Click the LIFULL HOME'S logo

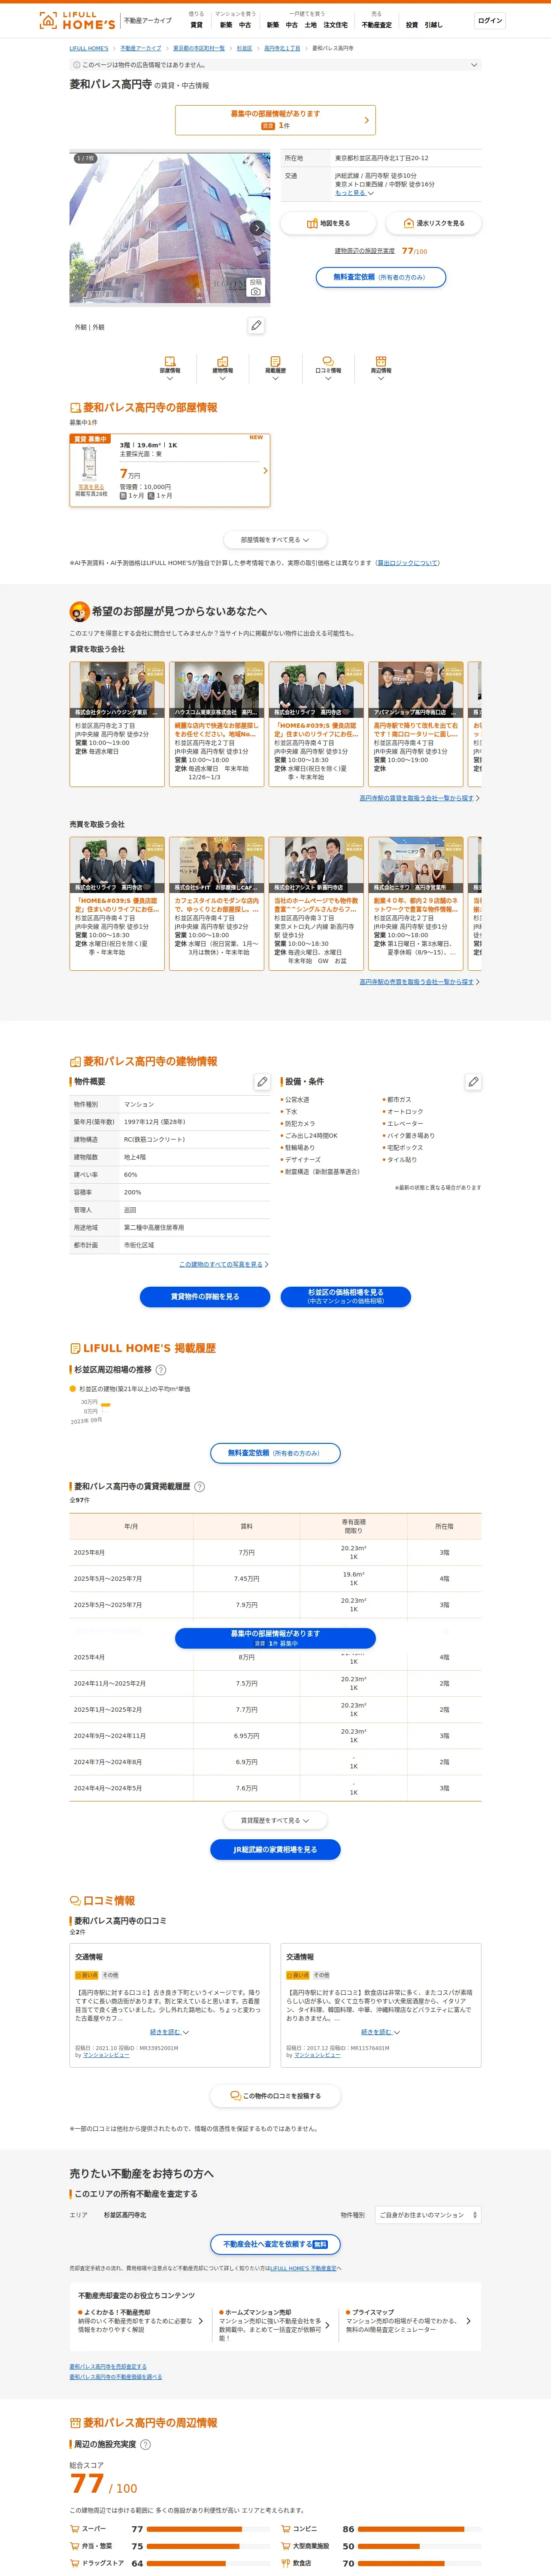(x=77, y=20)
